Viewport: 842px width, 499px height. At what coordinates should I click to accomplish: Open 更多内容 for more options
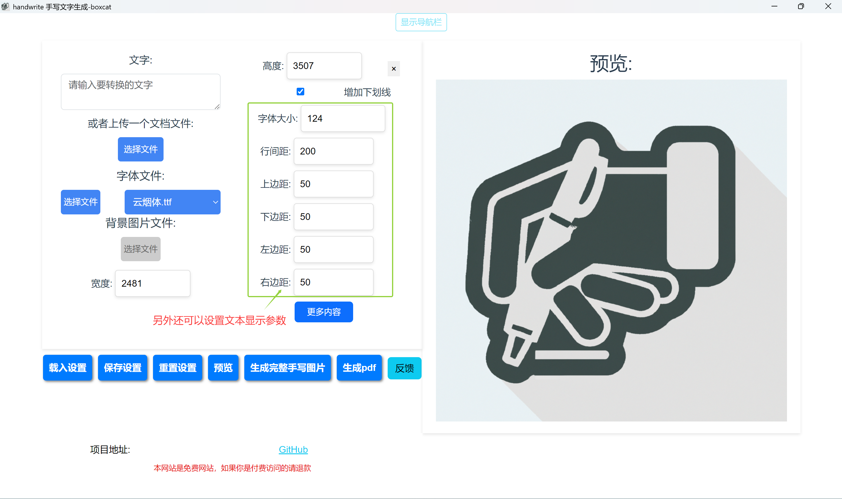pyautogui.click(x=324, y=312)
